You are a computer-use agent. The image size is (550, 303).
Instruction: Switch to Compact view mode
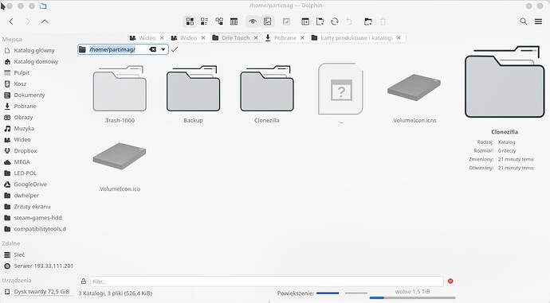point(205,21)
